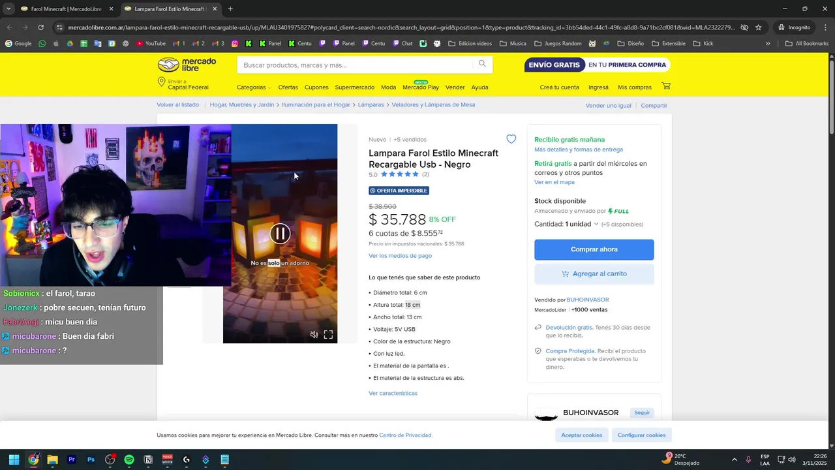The width and height of the screenshot is (835, 470).
Task: Click the Compartir link
Action: tap(654, 105)
